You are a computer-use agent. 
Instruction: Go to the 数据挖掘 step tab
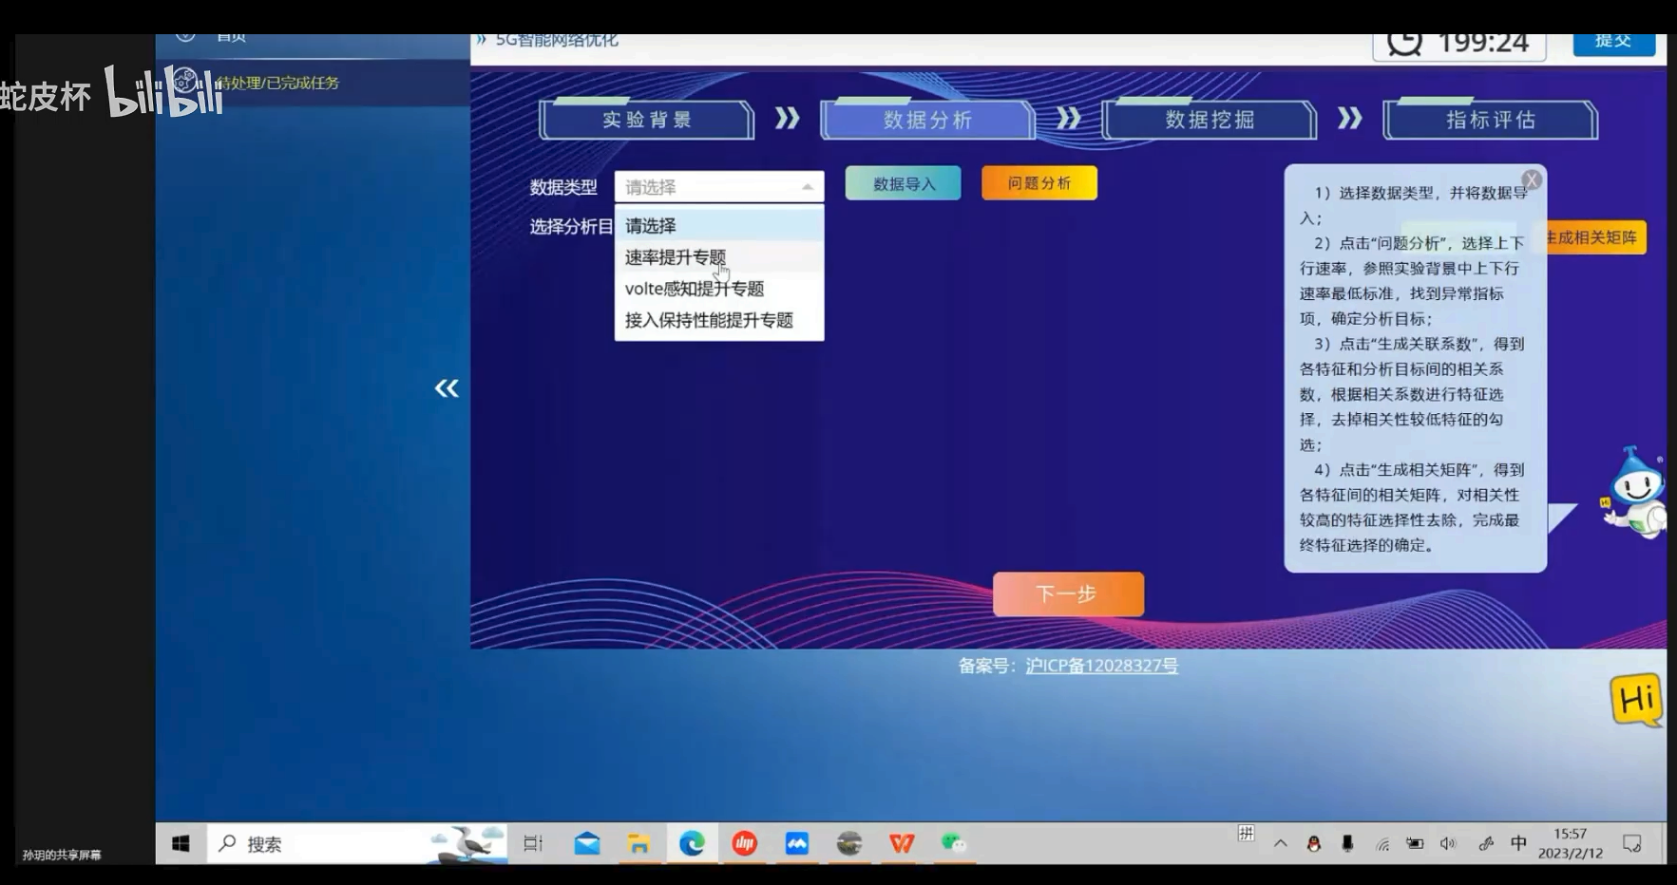1210,120
